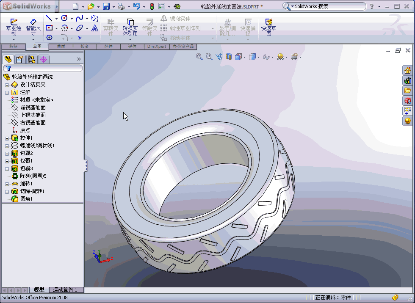Open the 评估 (Evaluate) ribbon tab

pyautogui.click(x=132, y=47)
